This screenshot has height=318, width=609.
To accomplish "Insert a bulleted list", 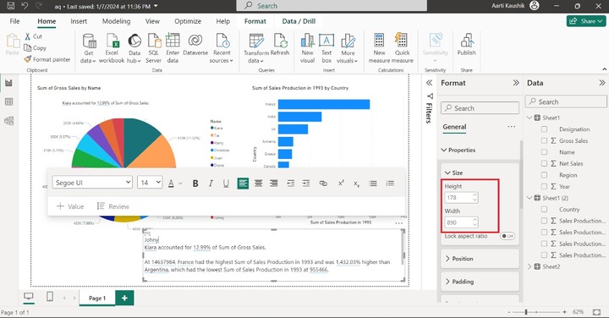I will point(373,184).
